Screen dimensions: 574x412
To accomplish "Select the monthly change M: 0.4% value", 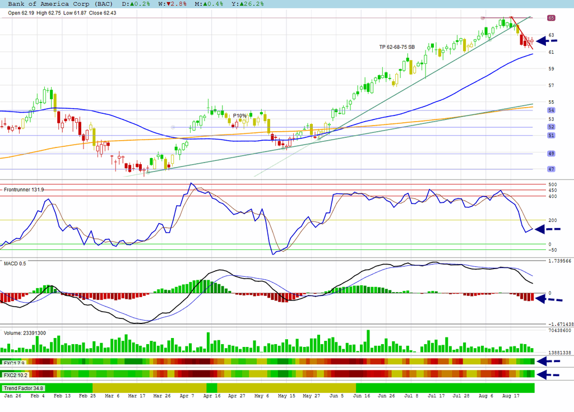I will pos(209,4).
